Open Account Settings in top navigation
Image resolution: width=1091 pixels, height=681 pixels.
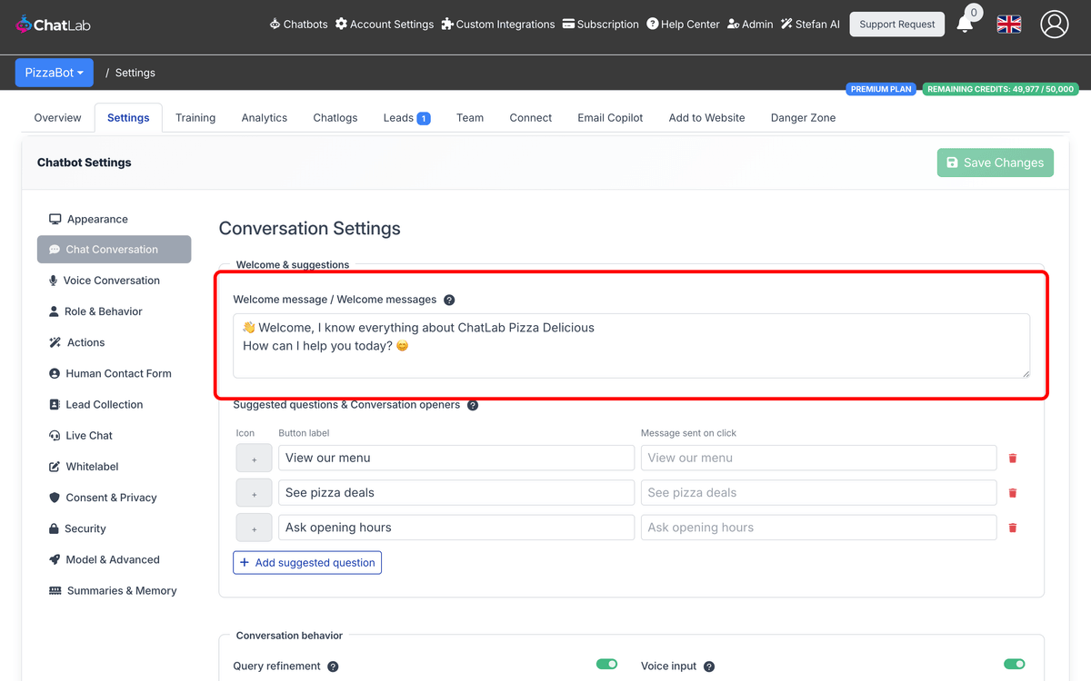tap(385, 25)
